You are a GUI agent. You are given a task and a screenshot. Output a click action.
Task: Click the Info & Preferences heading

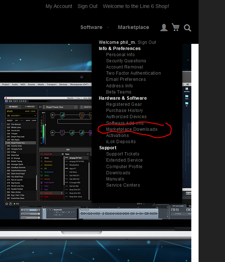120,49
